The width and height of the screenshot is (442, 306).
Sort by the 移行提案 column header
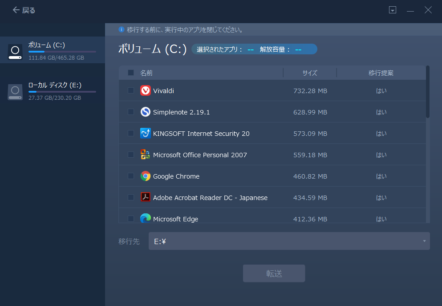[381, 73]
